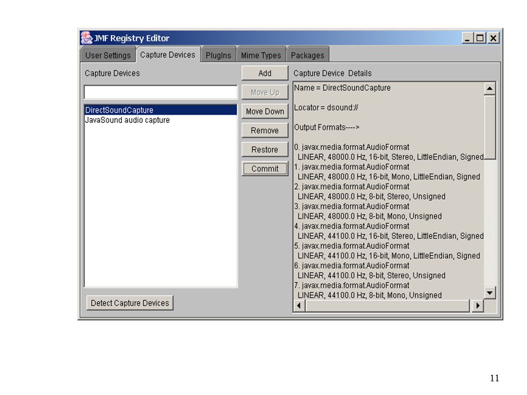This screenshot has height=395, width=527.
Task: Click the details scroll right arrow
Action: 478,306
